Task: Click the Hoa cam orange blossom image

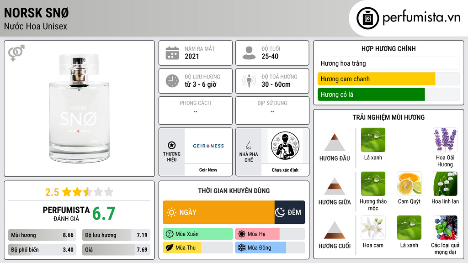Action: point(373,227)
